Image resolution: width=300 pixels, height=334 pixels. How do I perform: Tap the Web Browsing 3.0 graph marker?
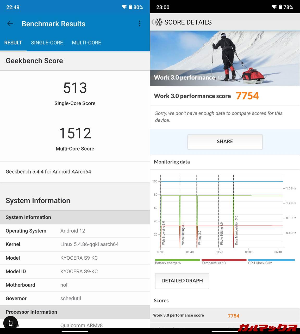[x=163, y=233]
